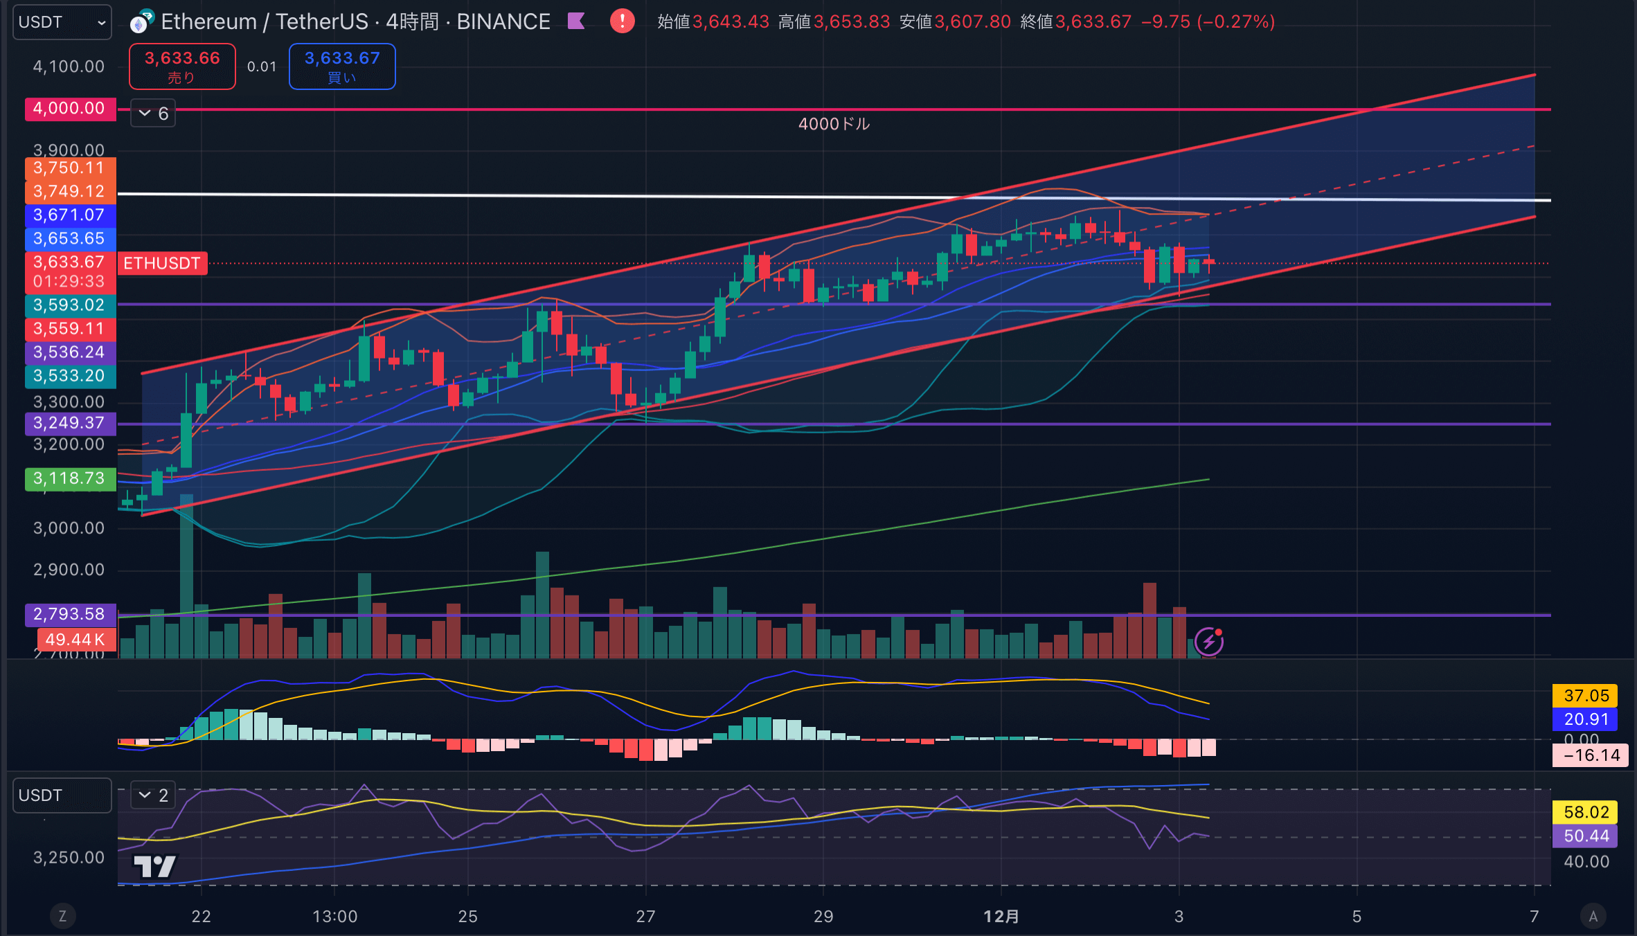Select the 4,000.00 price level label

click(x=69, y=109)
